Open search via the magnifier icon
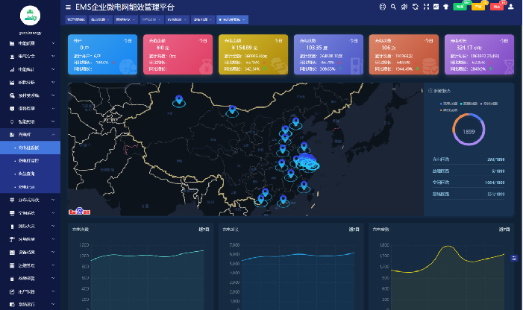The image size is (523, 310). [x=393, y=7]
